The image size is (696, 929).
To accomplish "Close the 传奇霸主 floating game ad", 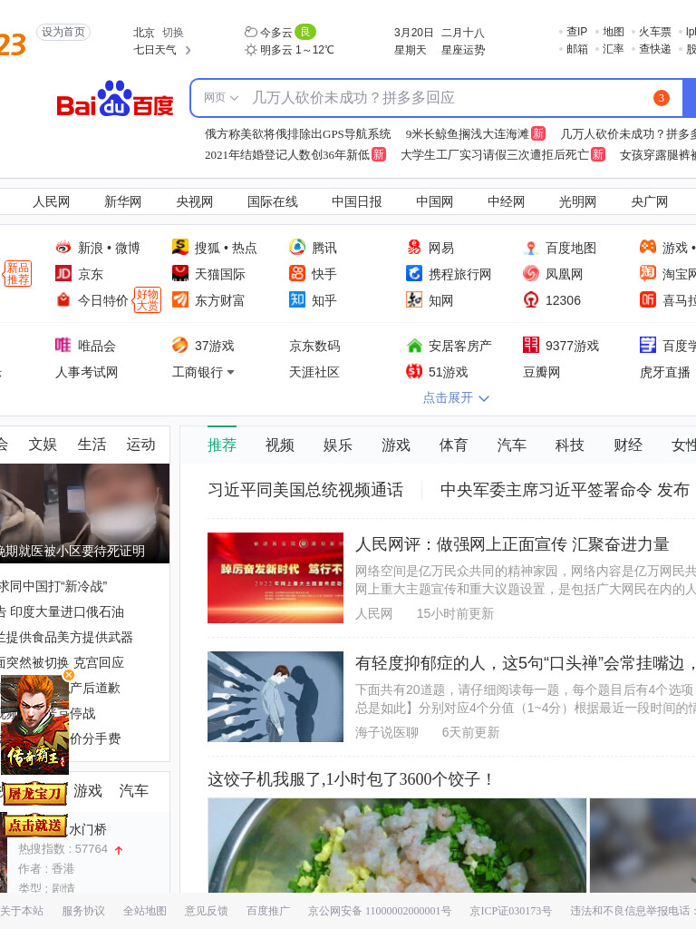I will tap(69, 675).
